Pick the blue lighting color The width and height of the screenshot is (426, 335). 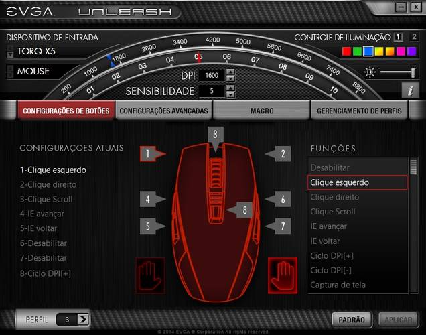tap(368, 51)
